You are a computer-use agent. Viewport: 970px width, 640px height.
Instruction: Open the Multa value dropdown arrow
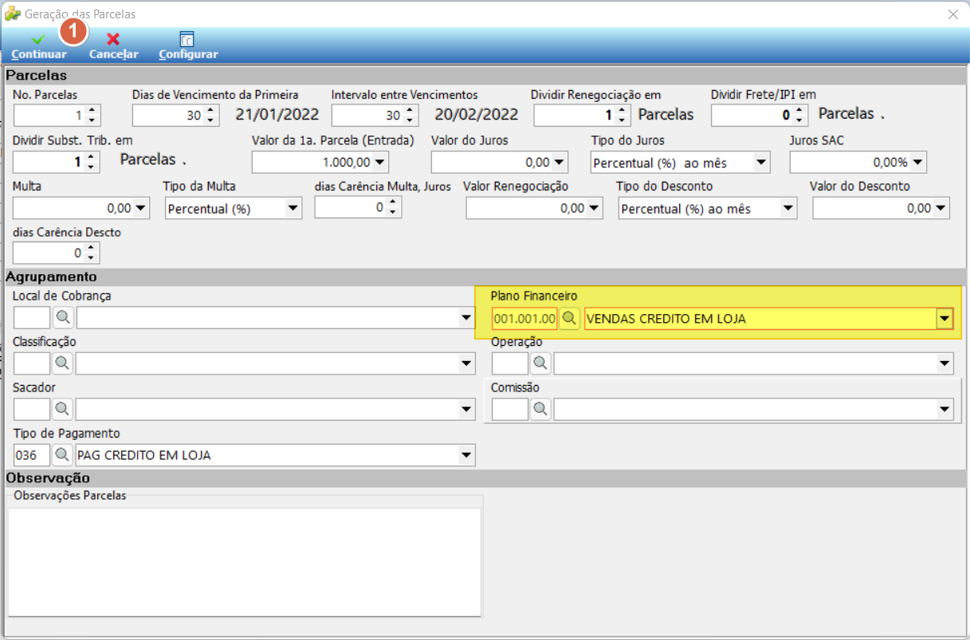[x=141, y=208]
